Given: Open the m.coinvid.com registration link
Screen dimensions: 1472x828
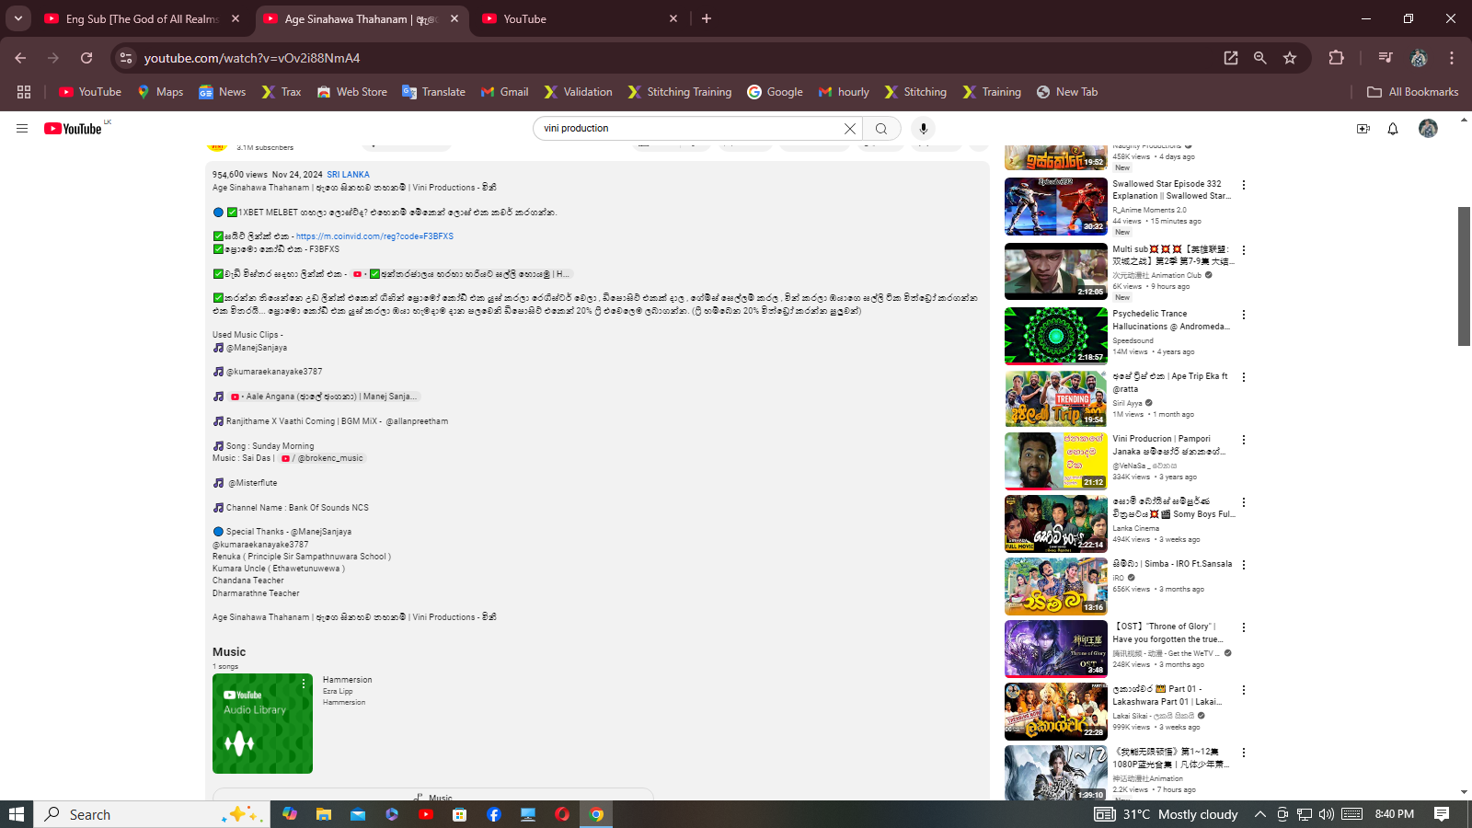Looking at the screenshot, I should 374,236.
